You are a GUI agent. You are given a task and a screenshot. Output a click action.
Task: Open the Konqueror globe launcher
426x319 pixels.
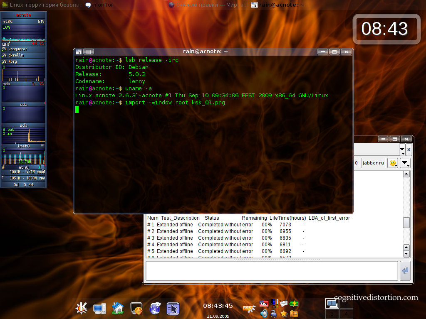click(x=155, y=308)
